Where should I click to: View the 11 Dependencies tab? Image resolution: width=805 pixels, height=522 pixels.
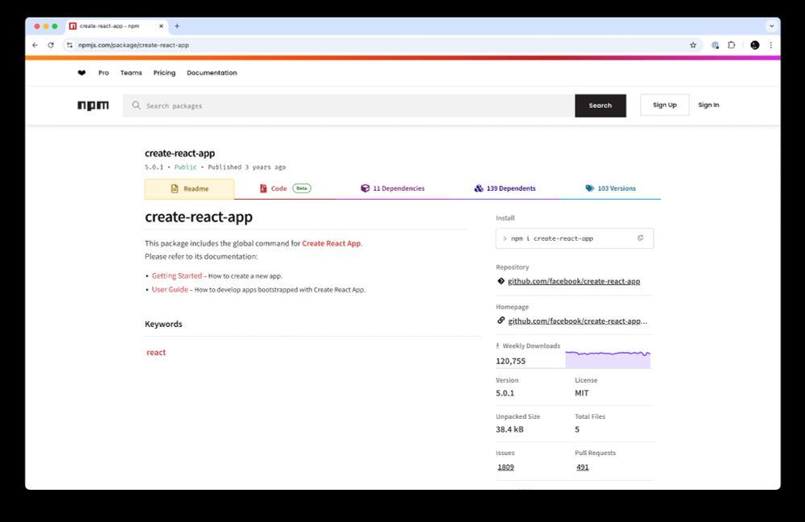(393, 188)
